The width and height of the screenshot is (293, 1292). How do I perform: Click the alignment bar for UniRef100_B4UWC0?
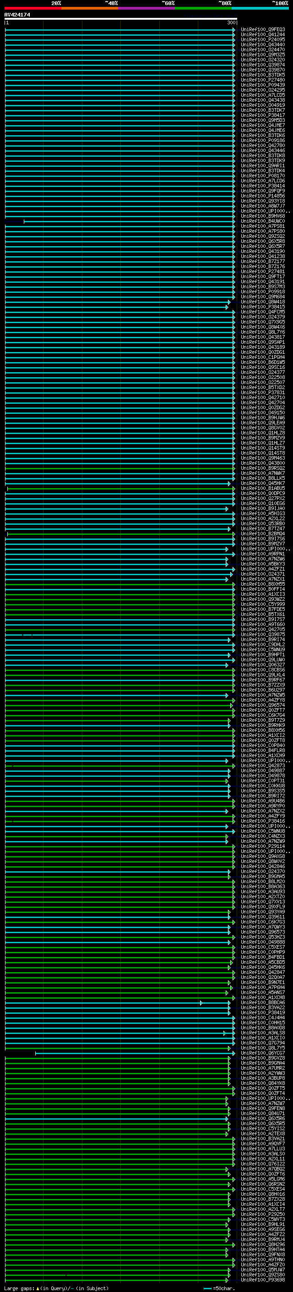129,221
